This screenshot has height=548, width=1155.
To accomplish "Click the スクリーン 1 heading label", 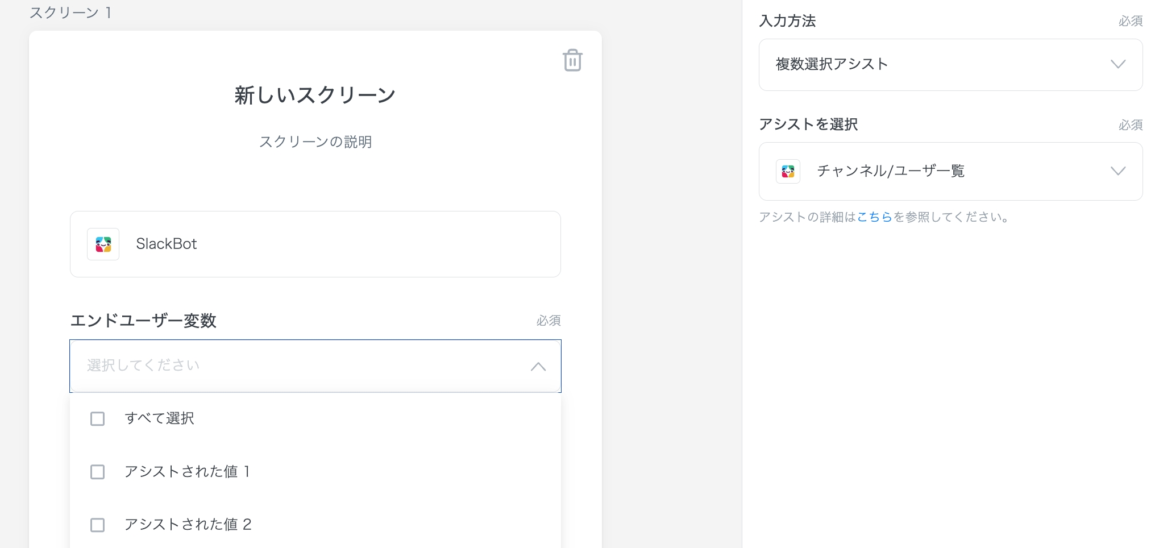I will [x=70, y=13].
